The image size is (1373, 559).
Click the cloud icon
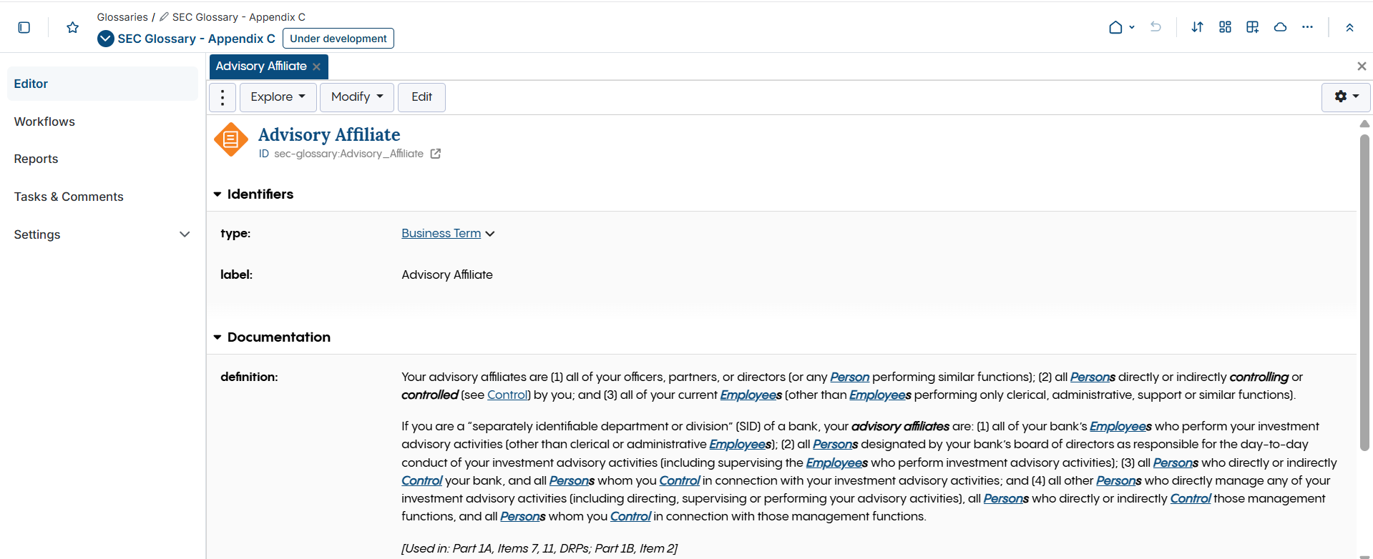click(x=1280, y=27)
